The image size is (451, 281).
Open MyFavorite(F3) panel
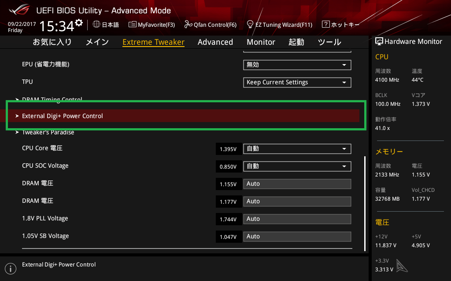point(152,25)
